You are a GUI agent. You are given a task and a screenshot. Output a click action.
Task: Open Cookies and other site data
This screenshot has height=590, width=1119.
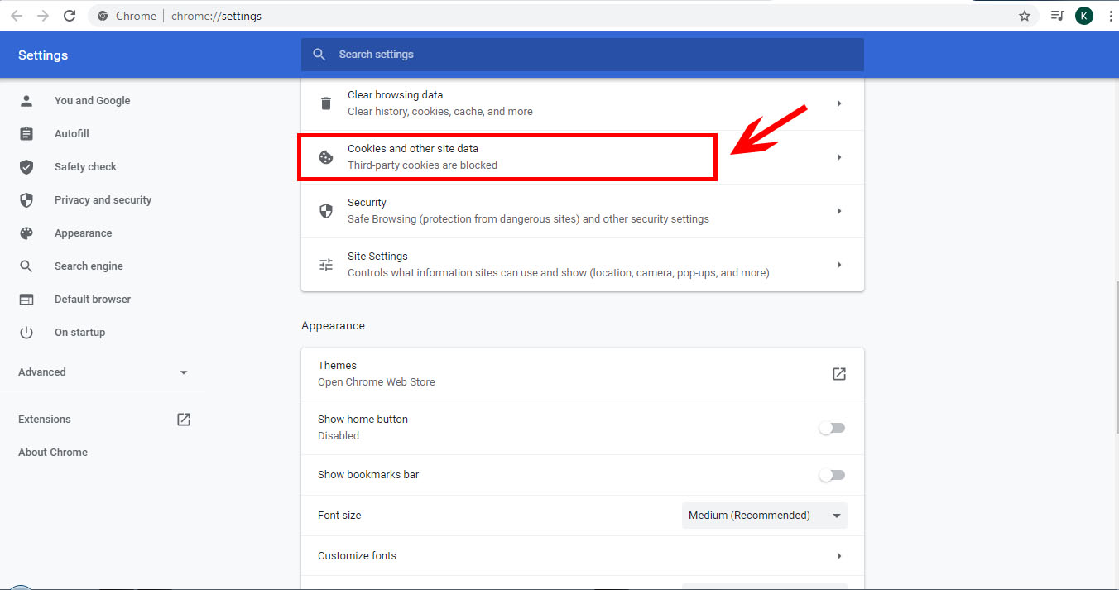pyautogui.click(x=507, y=157)
